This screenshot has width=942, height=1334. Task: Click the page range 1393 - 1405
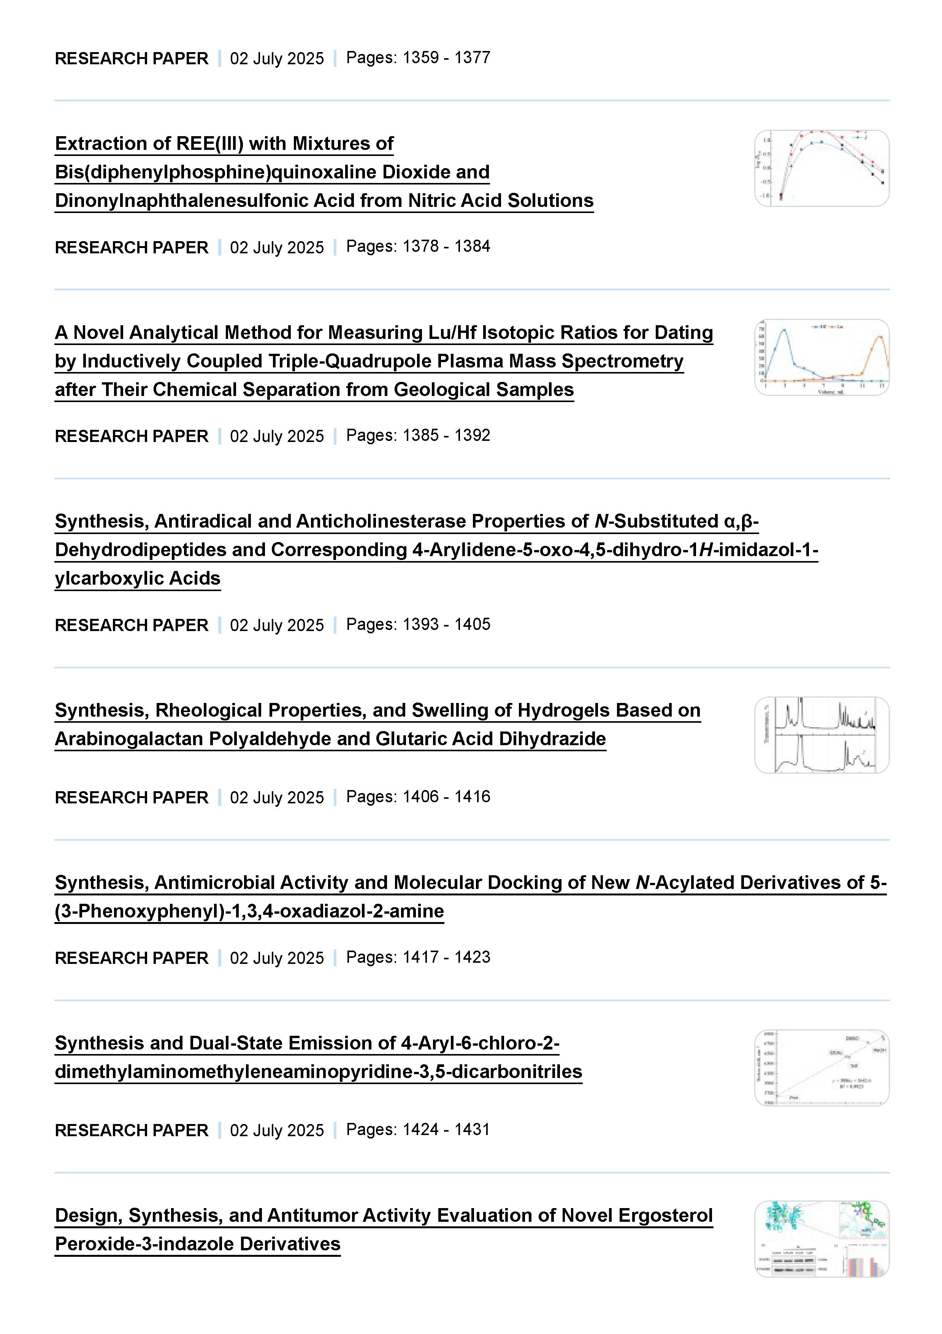tap(418, 624)
